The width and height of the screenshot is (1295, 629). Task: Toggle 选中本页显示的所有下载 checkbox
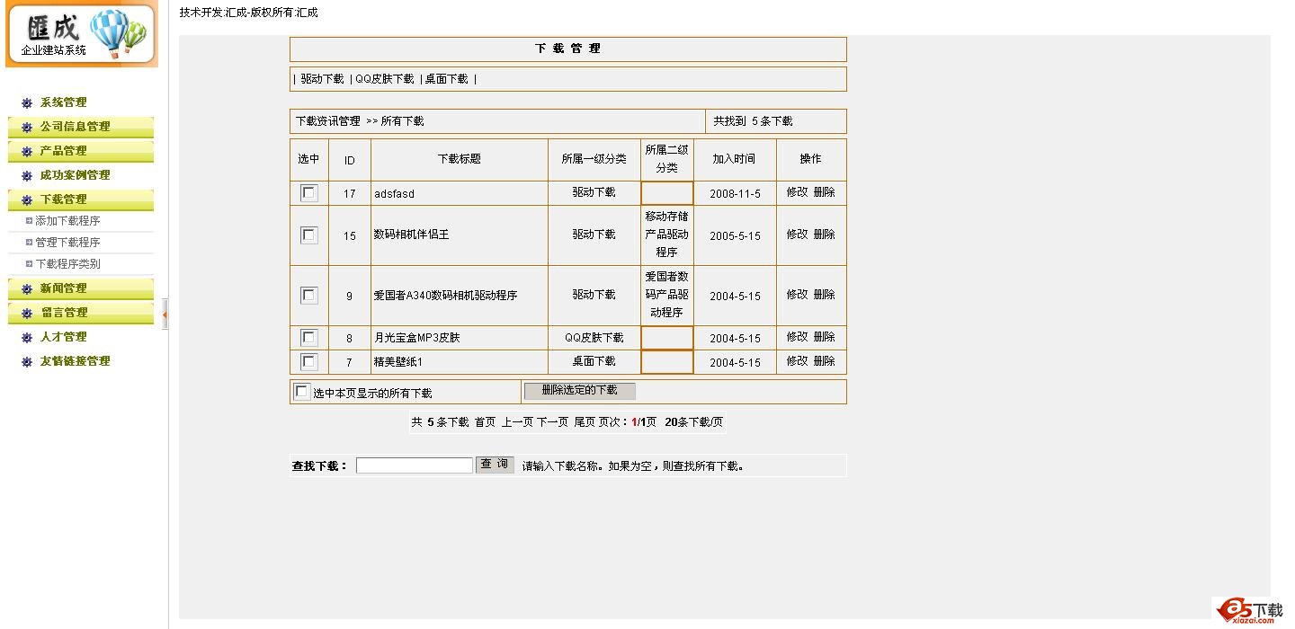point(302,392)
